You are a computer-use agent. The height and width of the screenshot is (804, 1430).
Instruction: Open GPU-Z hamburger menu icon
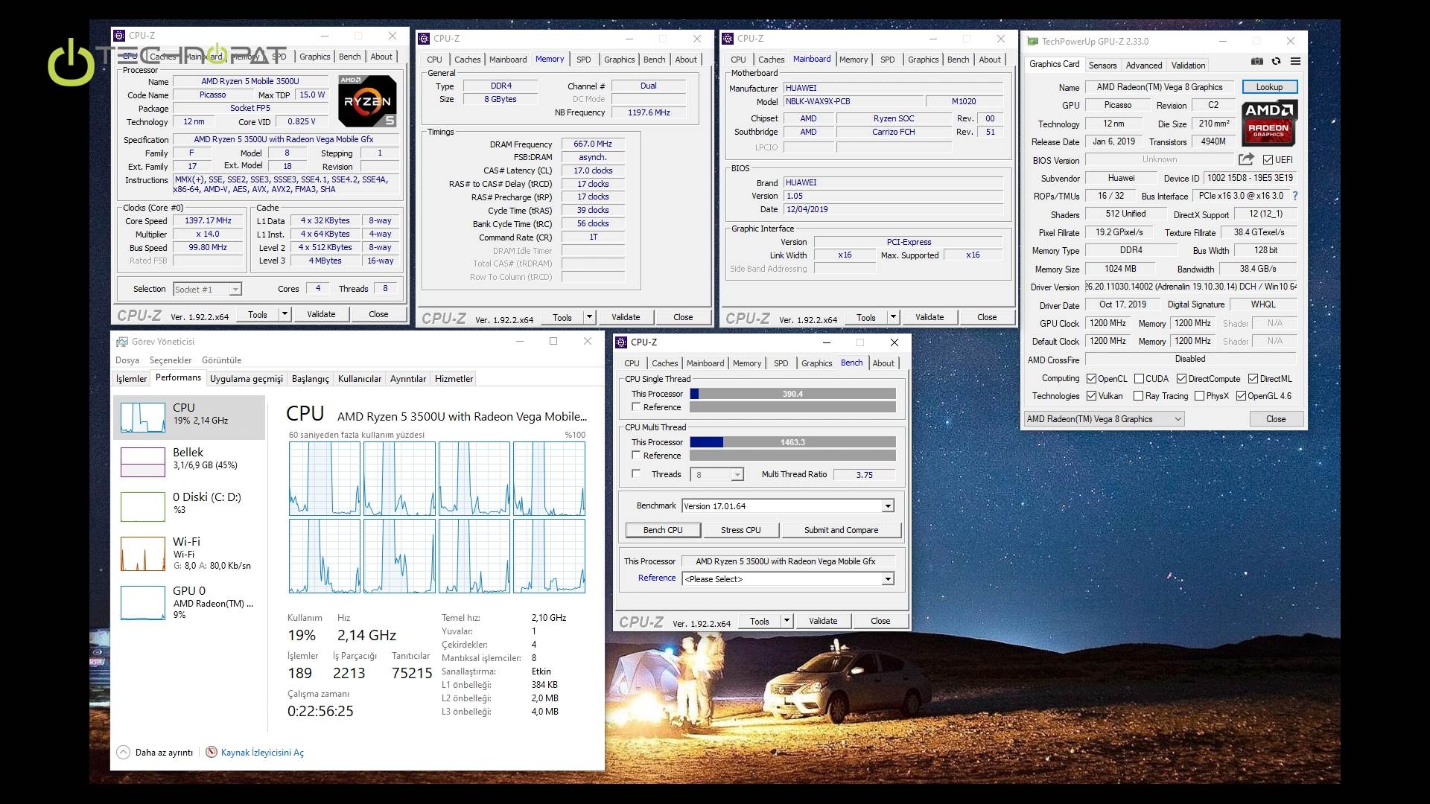point(1296,61)
